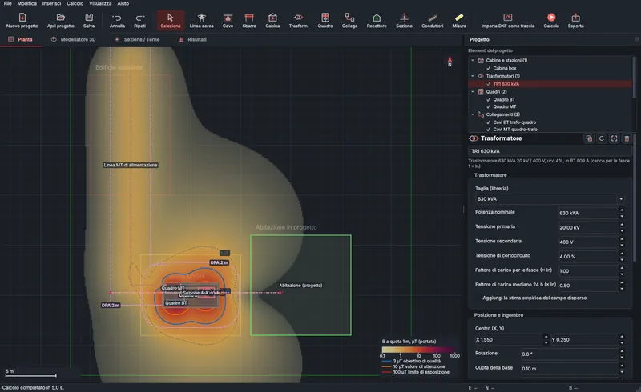Switch to the Pianta tab
Screen dimensions: 641x392
(21, 40)
